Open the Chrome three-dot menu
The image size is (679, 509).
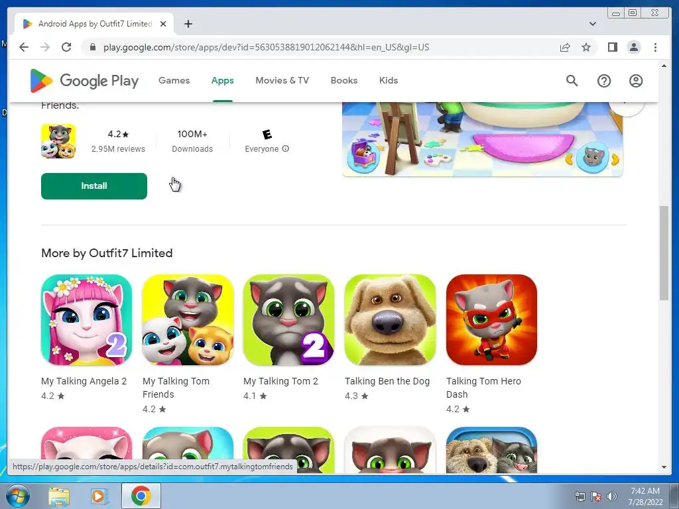(655, 47)
